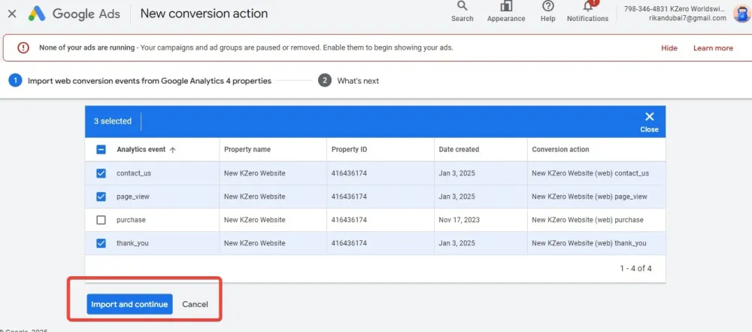Open Learn more link in alert
Image resolution: width=752 pixels, height=332 pixels.
(x=713, y=48)
